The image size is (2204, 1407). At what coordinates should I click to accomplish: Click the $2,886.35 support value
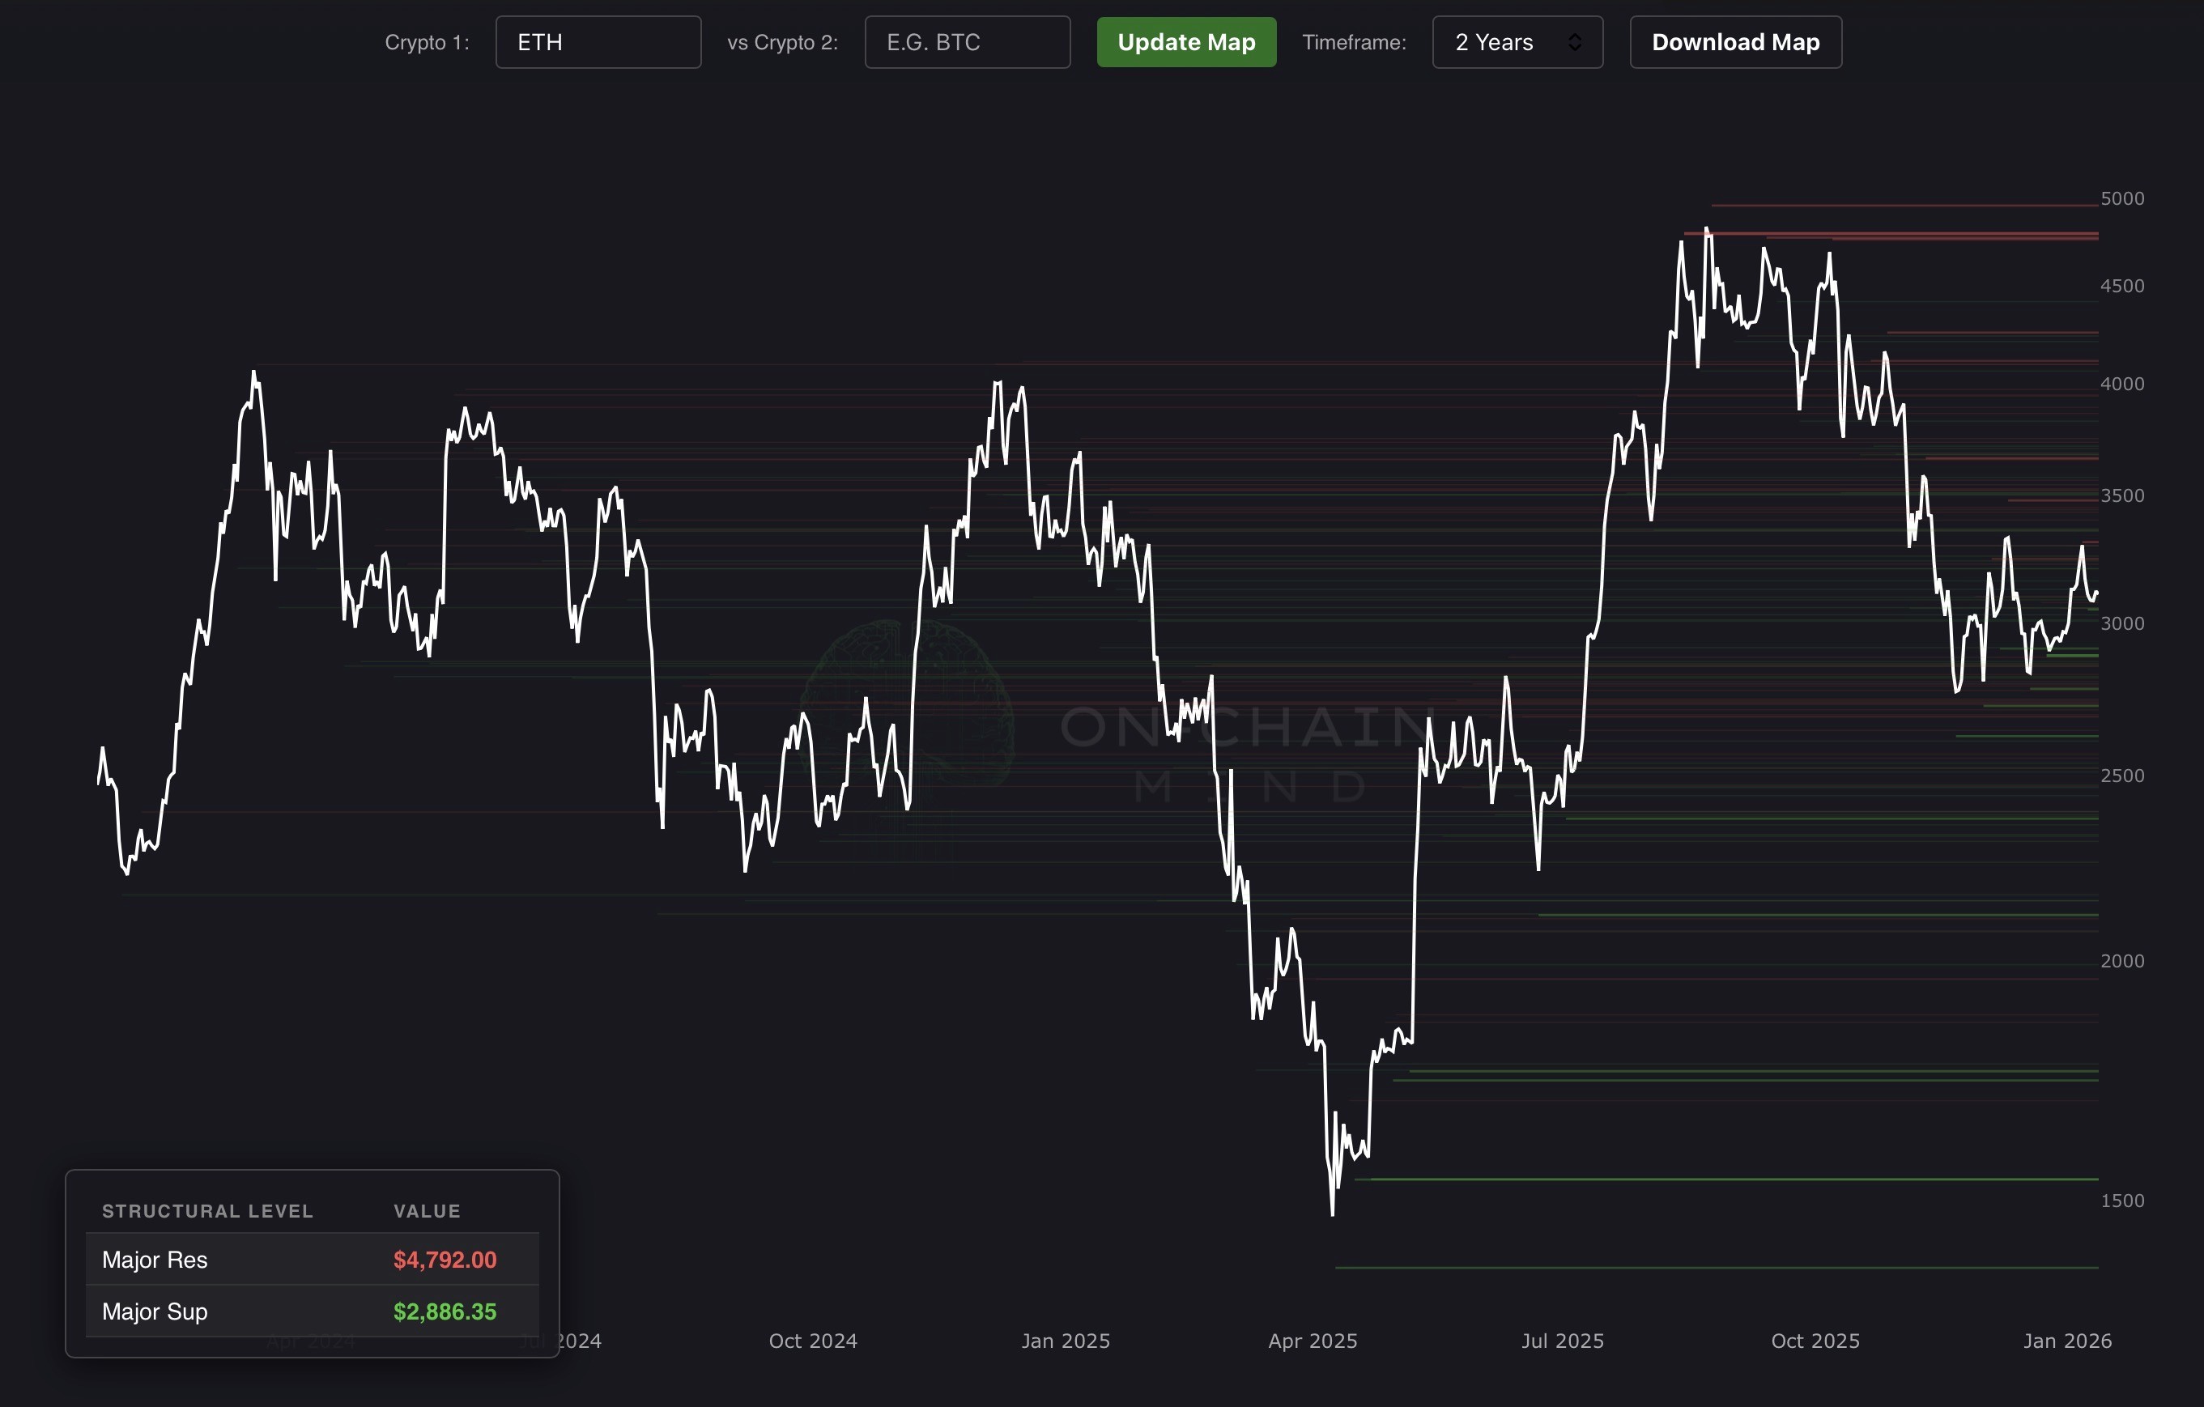pyautogui.click(x=445, y=1311)
